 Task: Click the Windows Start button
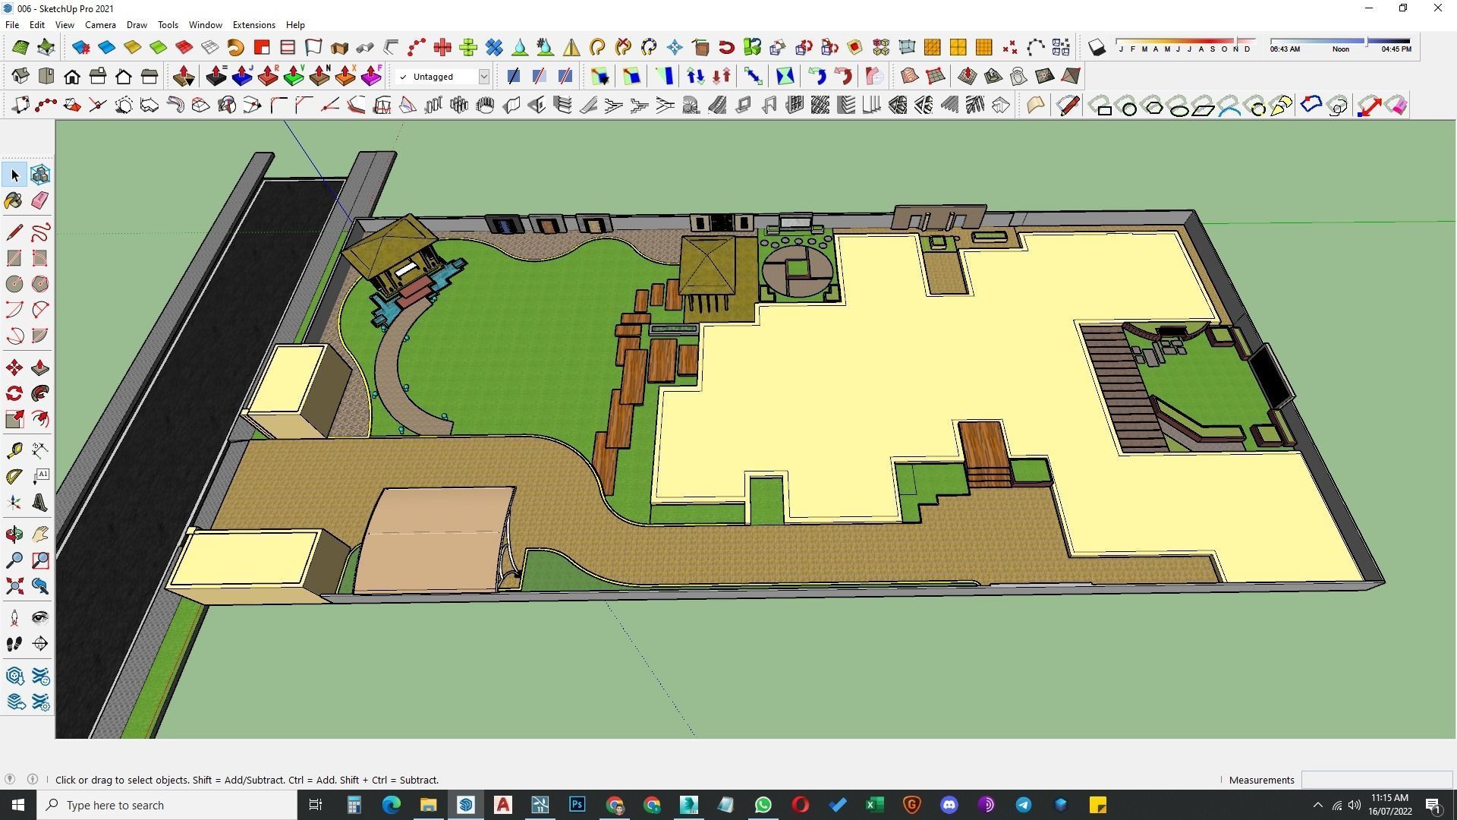click(18, 805)
